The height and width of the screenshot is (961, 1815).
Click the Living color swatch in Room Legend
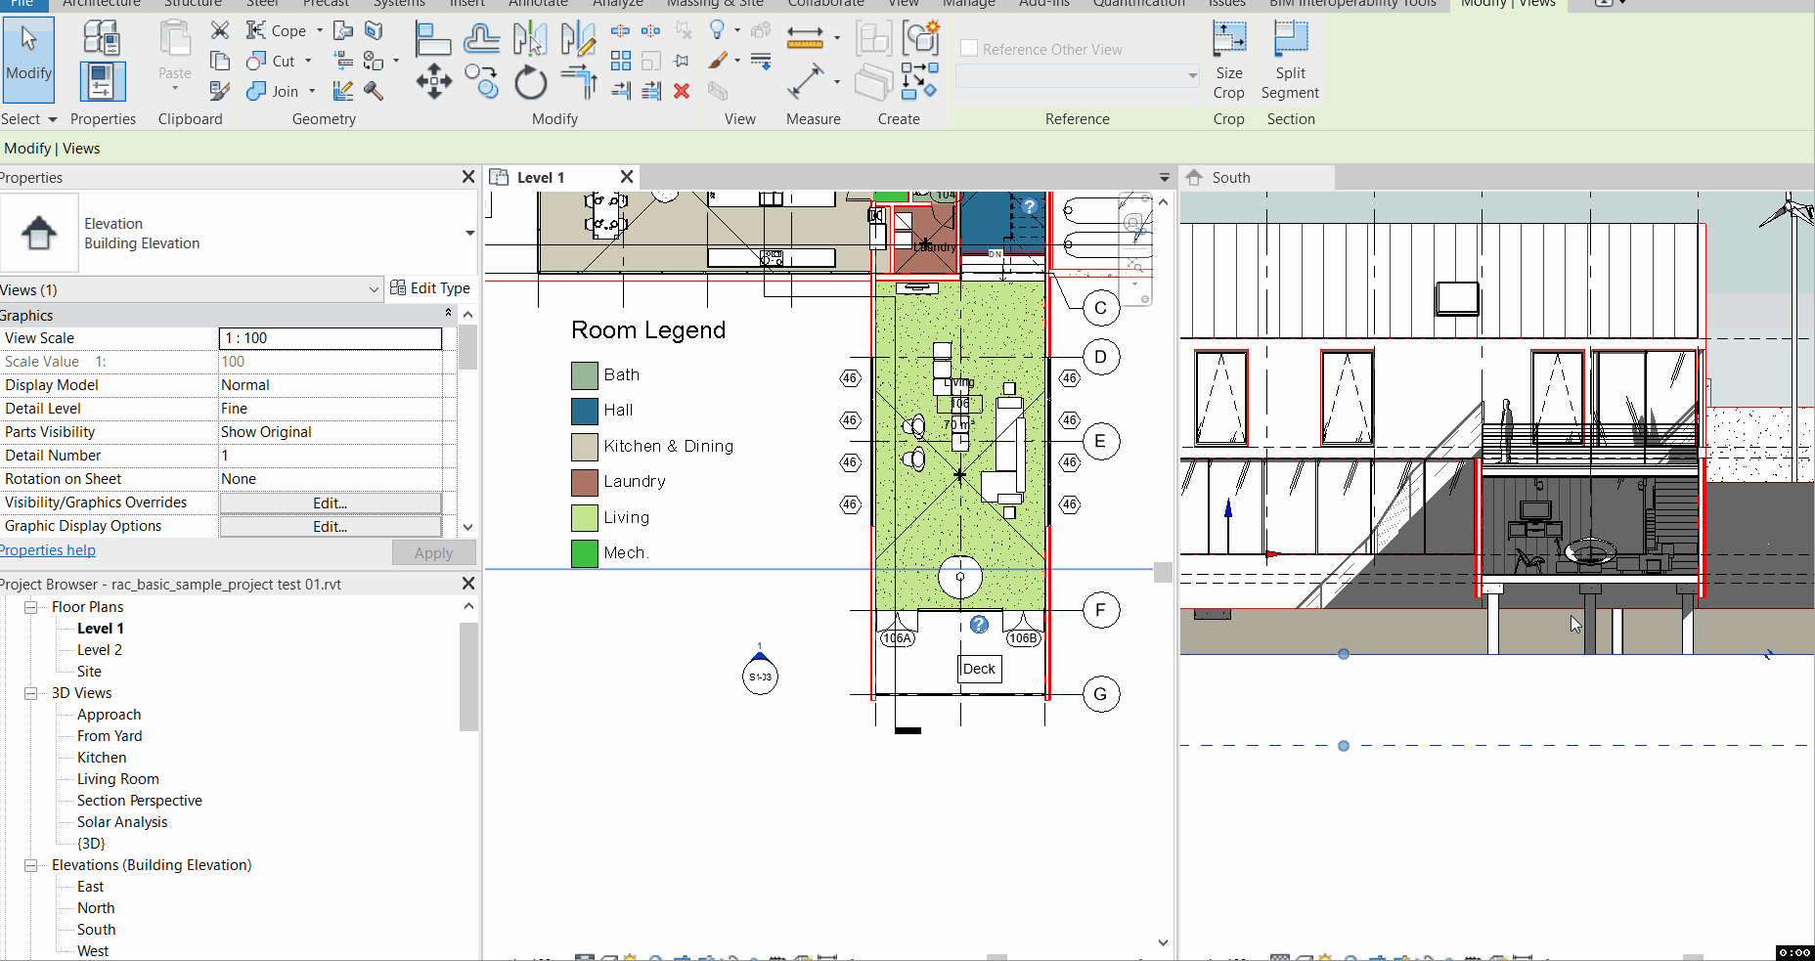[583, 517]
